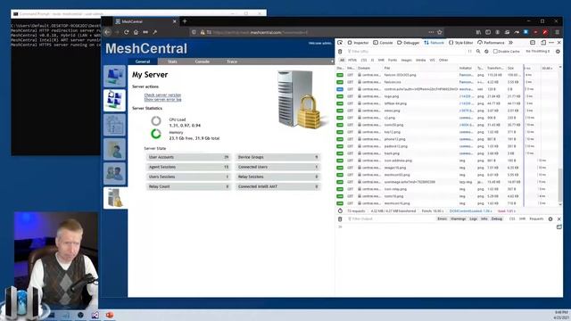Enable the Disable Cache checkbox
This screenshot has height=321, width=571.
(495, 52)
